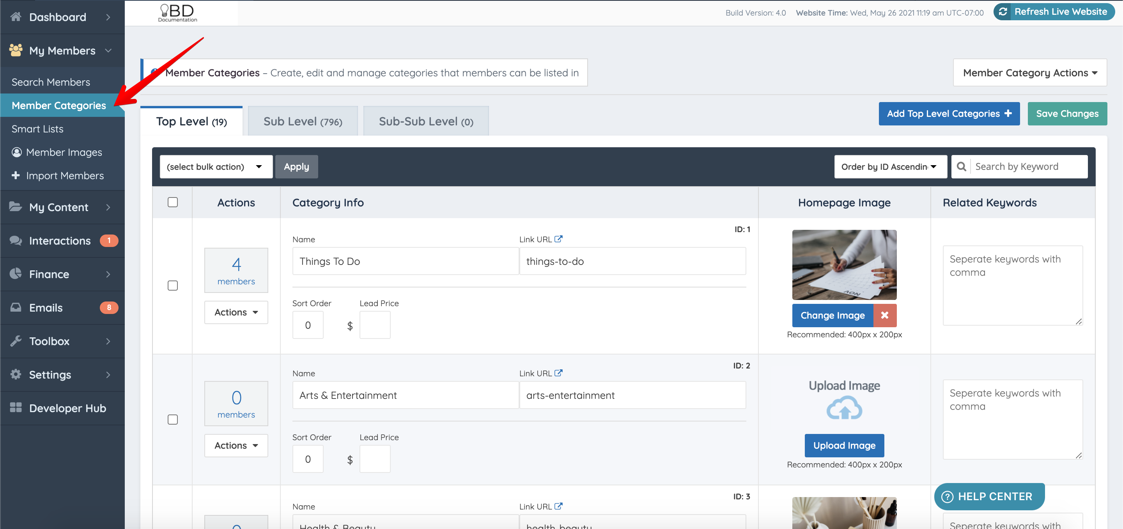Click the Developer Hub grid icon
Image resolution: width=1123 pixels, height=529 pixels.
pos(16,407)
